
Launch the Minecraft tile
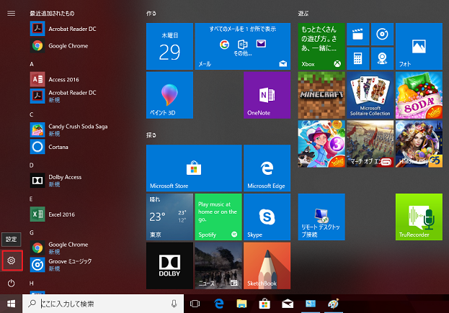click(321, 95)
